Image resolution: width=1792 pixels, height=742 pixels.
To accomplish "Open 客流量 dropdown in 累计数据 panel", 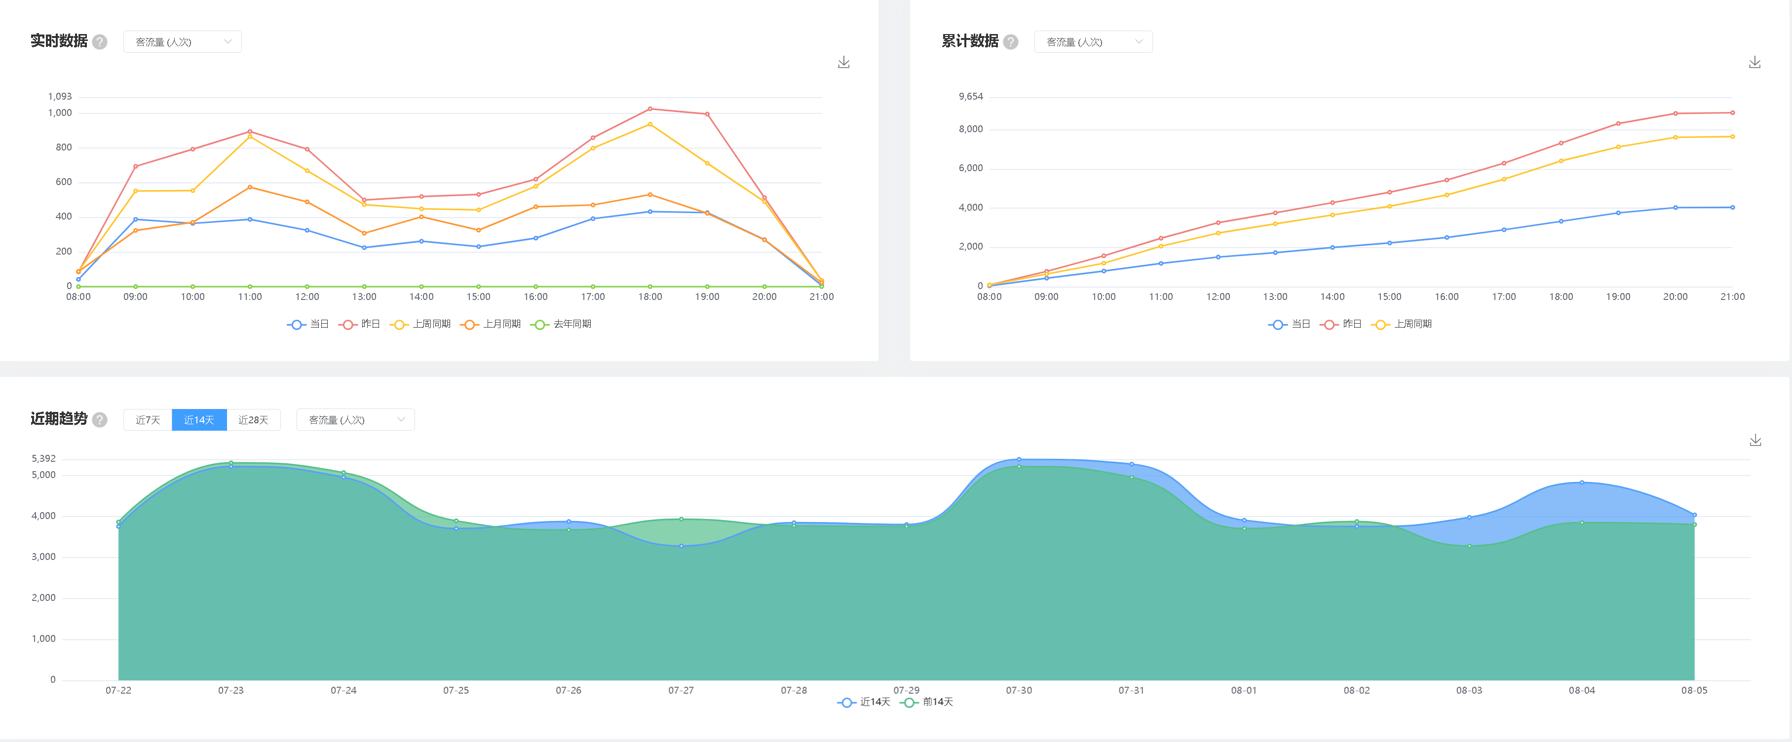I will tap(1093, 42).
